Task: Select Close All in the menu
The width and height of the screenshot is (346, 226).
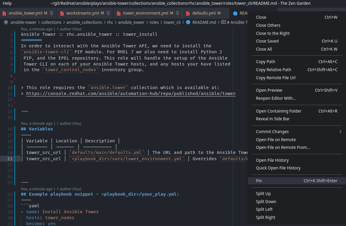Action: tap(297, 49)
